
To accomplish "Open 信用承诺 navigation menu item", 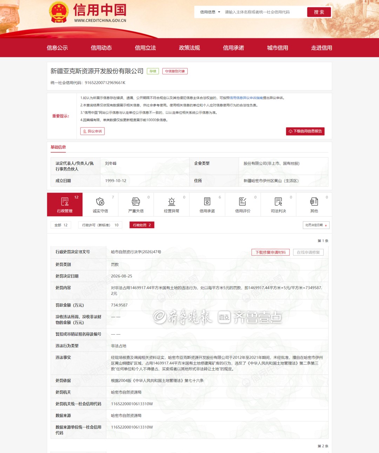I will click(x=233, y=48).
